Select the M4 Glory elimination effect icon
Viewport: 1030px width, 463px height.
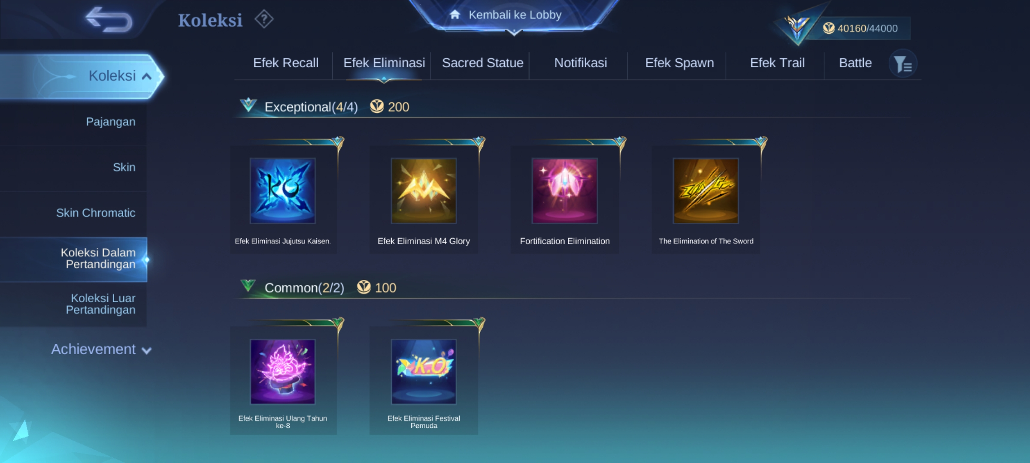[424, 191]
